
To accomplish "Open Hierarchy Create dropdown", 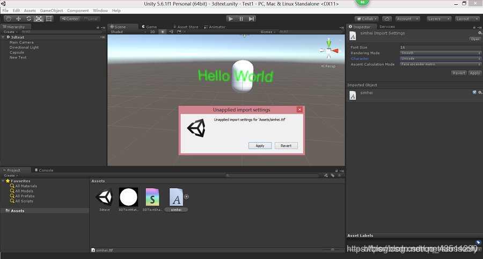I will coord(11,32).
